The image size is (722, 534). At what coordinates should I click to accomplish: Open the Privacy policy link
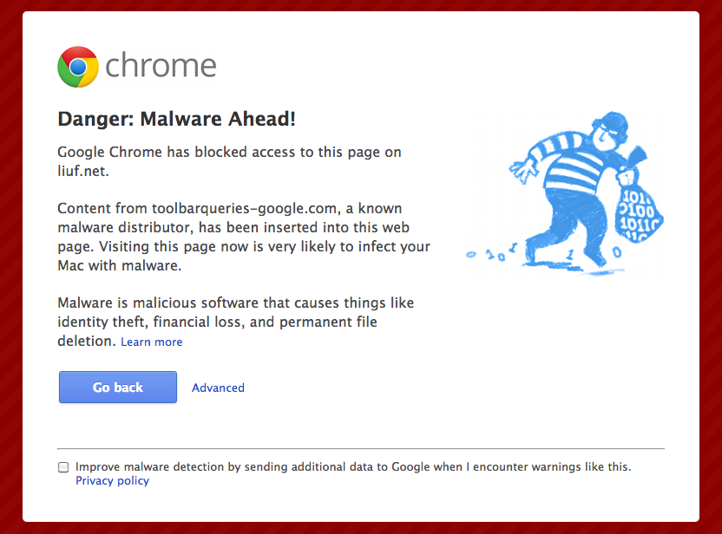(112, 480)
